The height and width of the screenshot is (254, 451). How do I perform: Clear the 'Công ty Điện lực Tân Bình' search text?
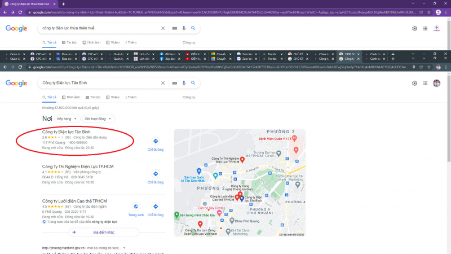tap(163, 83)
